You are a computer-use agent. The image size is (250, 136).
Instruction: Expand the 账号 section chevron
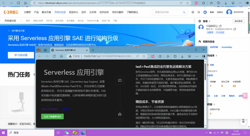[209, 21]
